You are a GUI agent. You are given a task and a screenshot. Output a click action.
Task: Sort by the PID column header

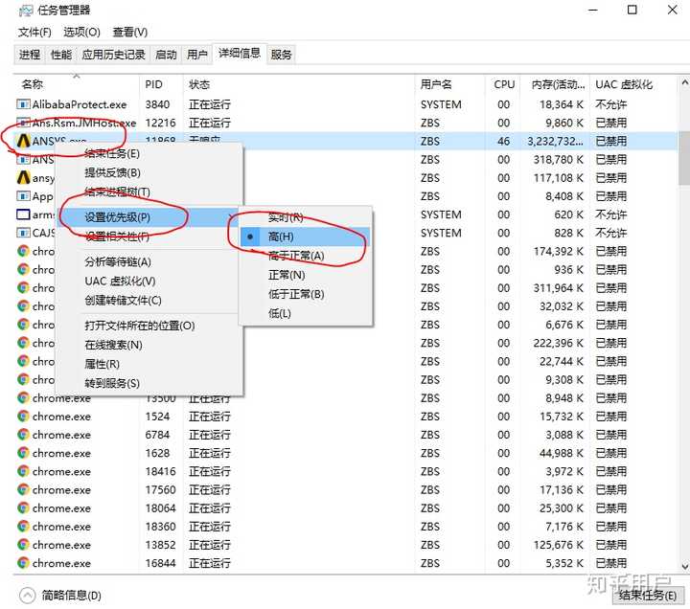pyautogui.click(x=161, y=84)
